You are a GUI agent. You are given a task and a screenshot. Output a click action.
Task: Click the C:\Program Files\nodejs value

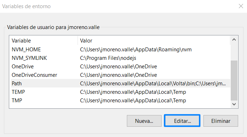tap(108, 58)
